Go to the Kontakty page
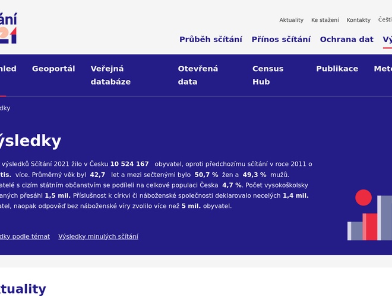 (x=358, y=20)
